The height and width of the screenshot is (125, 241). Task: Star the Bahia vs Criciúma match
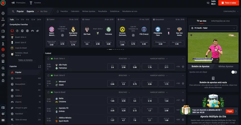pos(183,100)
